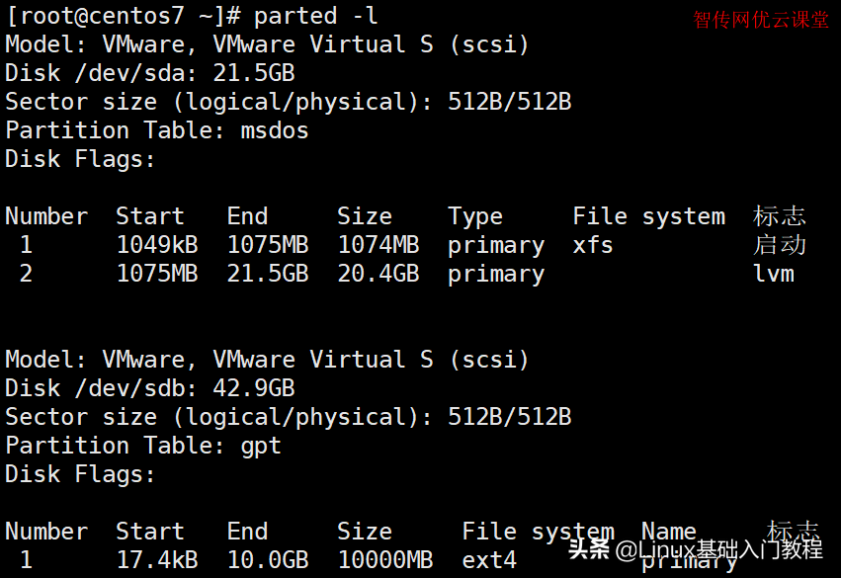The width and height of the screenshot is (841, 578).
Task: Select Partition Table: msdos text
Action: point(156,129)
